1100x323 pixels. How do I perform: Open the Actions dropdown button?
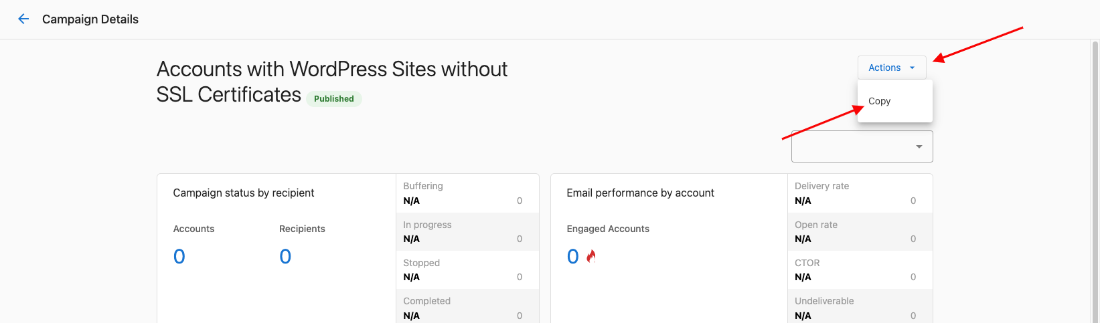pos(892,68)
